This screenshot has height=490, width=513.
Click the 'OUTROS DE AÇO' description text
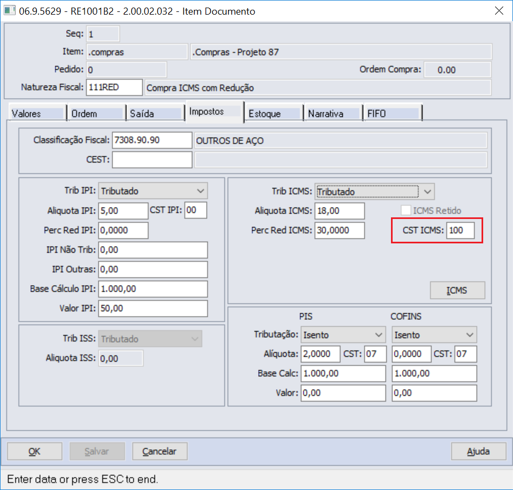pos(230,140)
